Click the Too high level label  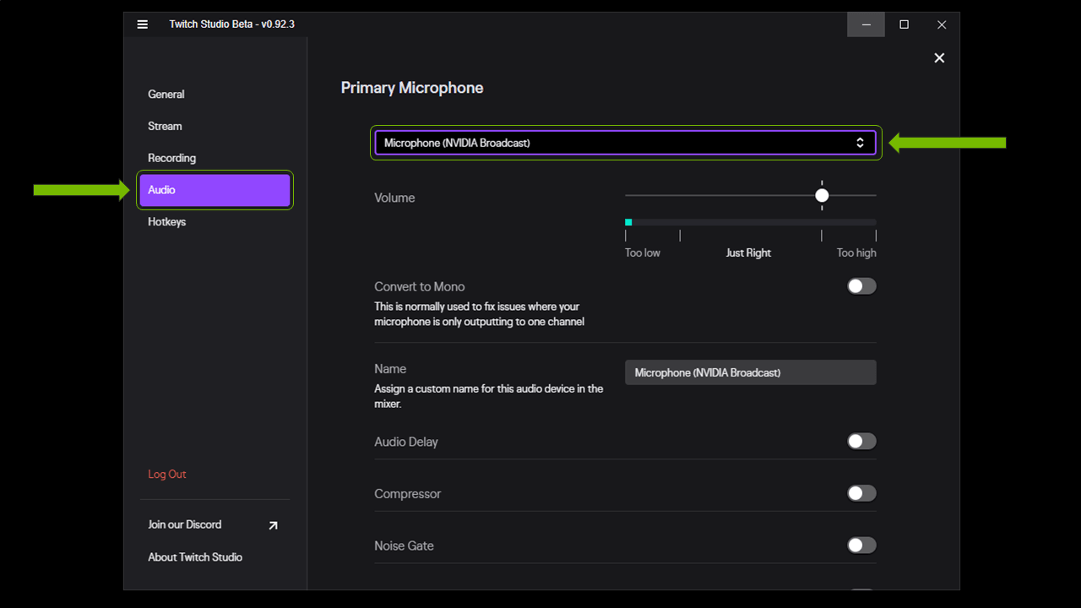[856, 252]
